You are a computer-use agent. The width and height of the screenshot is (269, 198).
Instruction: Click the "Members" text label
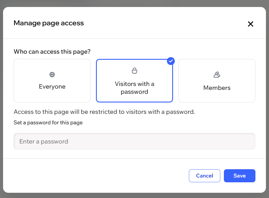[216, 88]
